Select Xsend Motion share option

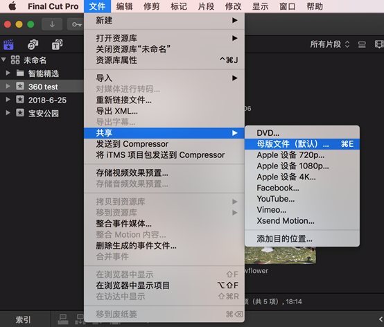coord(302,221)
